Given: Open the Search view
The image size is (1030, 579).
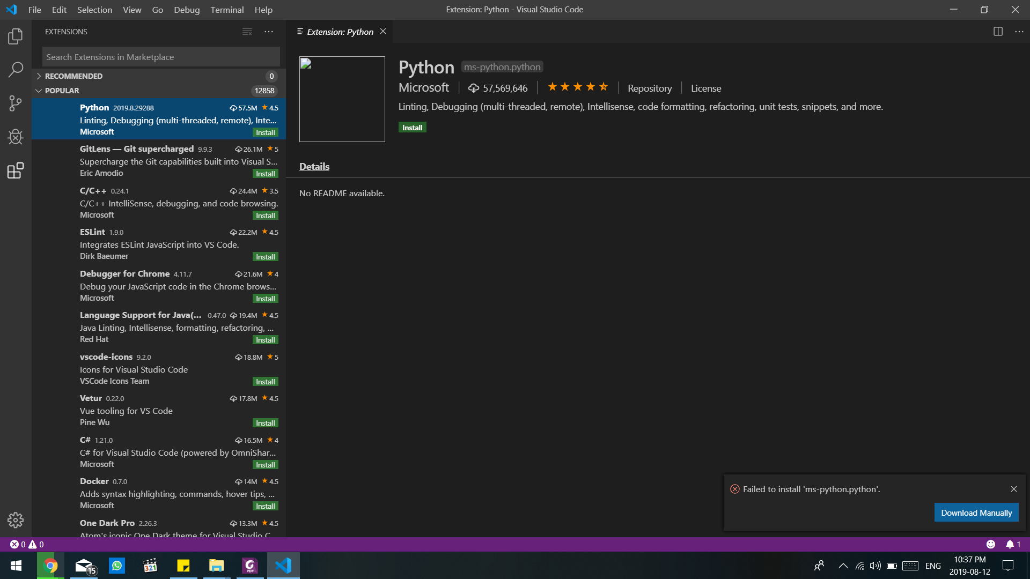Looking at the screenshot, I should coord(16,70).
